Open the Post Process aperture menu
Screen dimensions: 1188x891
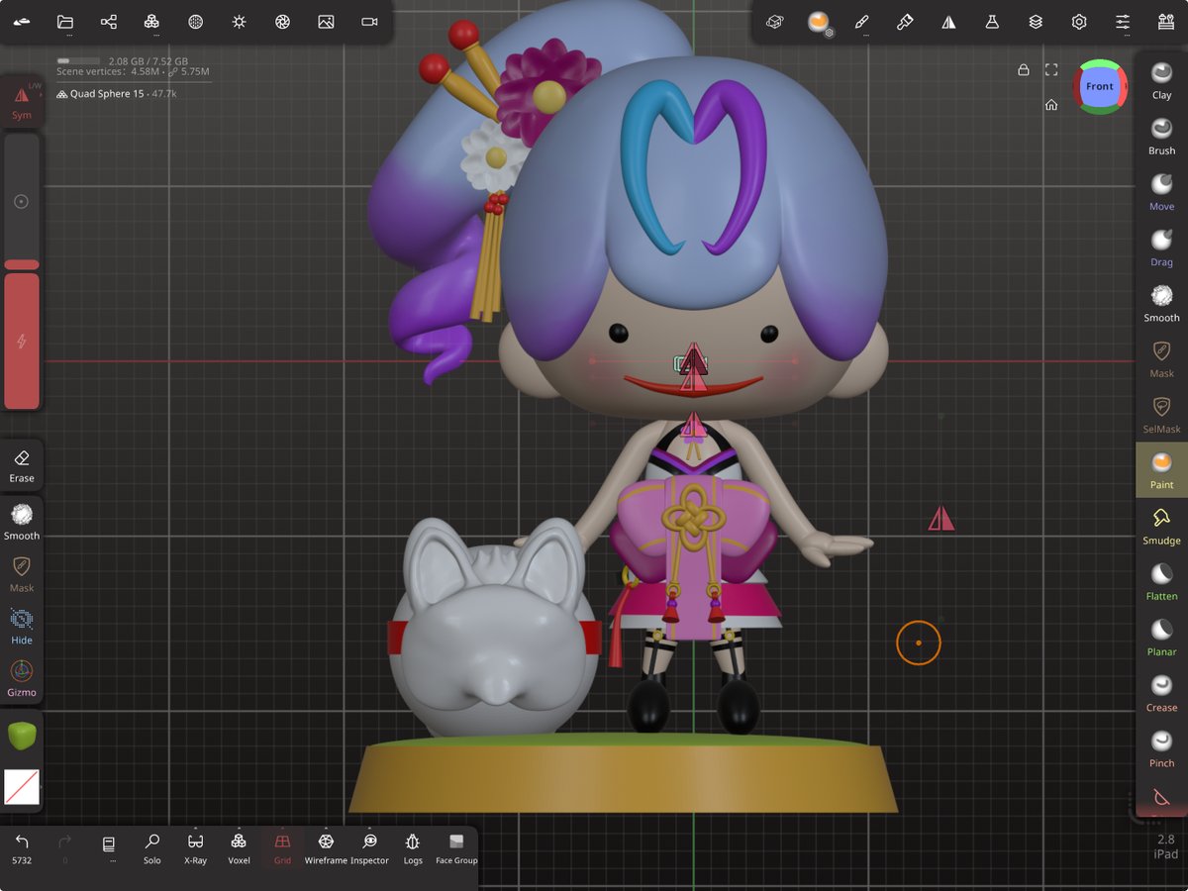(282, 22)
